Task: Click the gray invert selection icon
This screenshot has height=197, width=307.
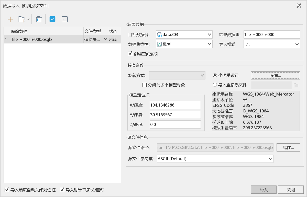Action: coord(65,19)
